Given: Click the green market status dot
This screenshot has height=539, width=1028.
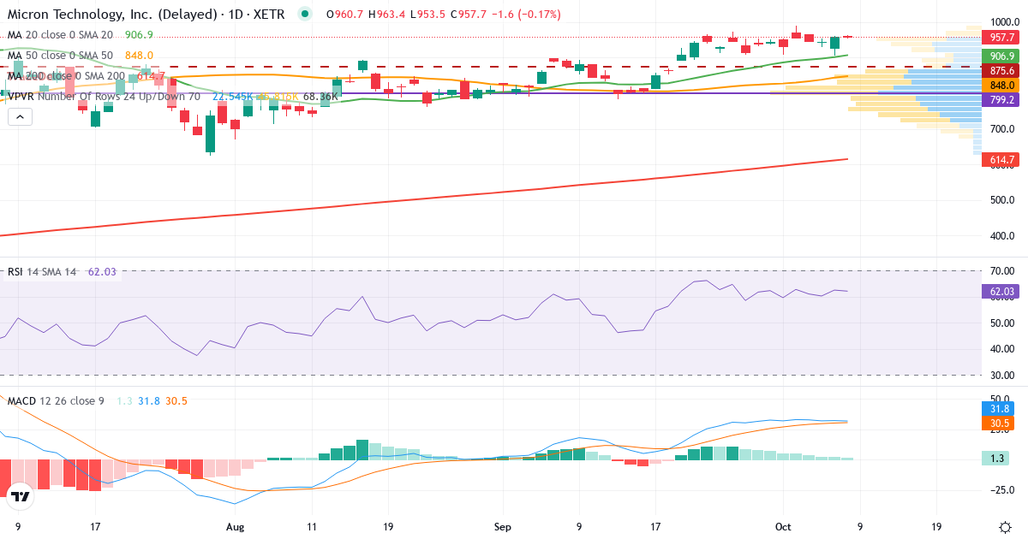Looking at the screenshot, I should pos(304,14).
